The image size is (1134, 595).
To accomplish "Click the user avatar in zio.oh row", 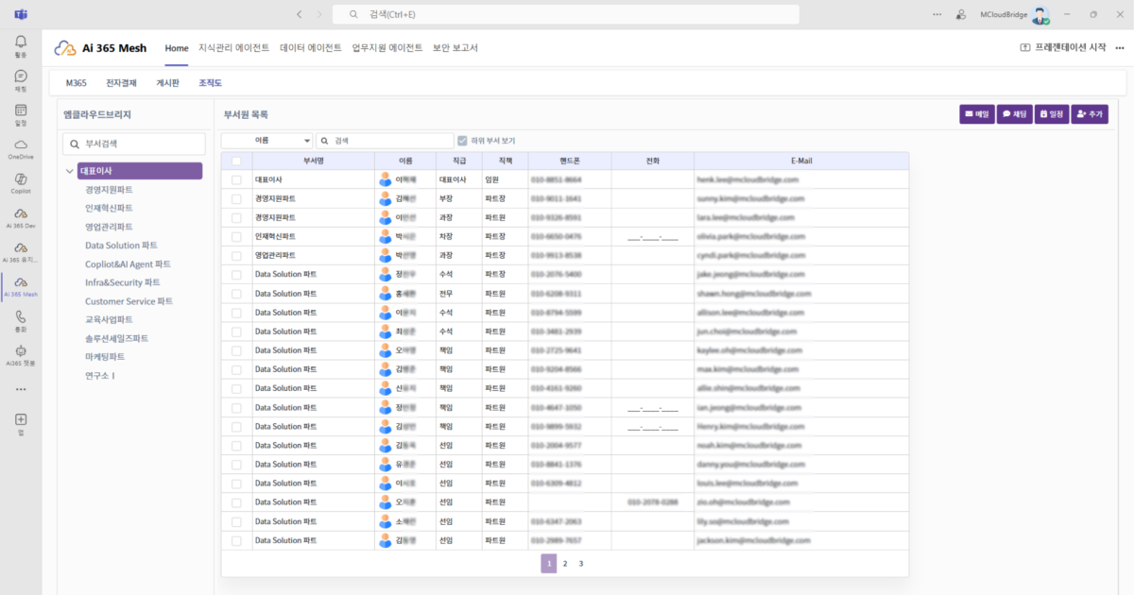I will [385, 502].
